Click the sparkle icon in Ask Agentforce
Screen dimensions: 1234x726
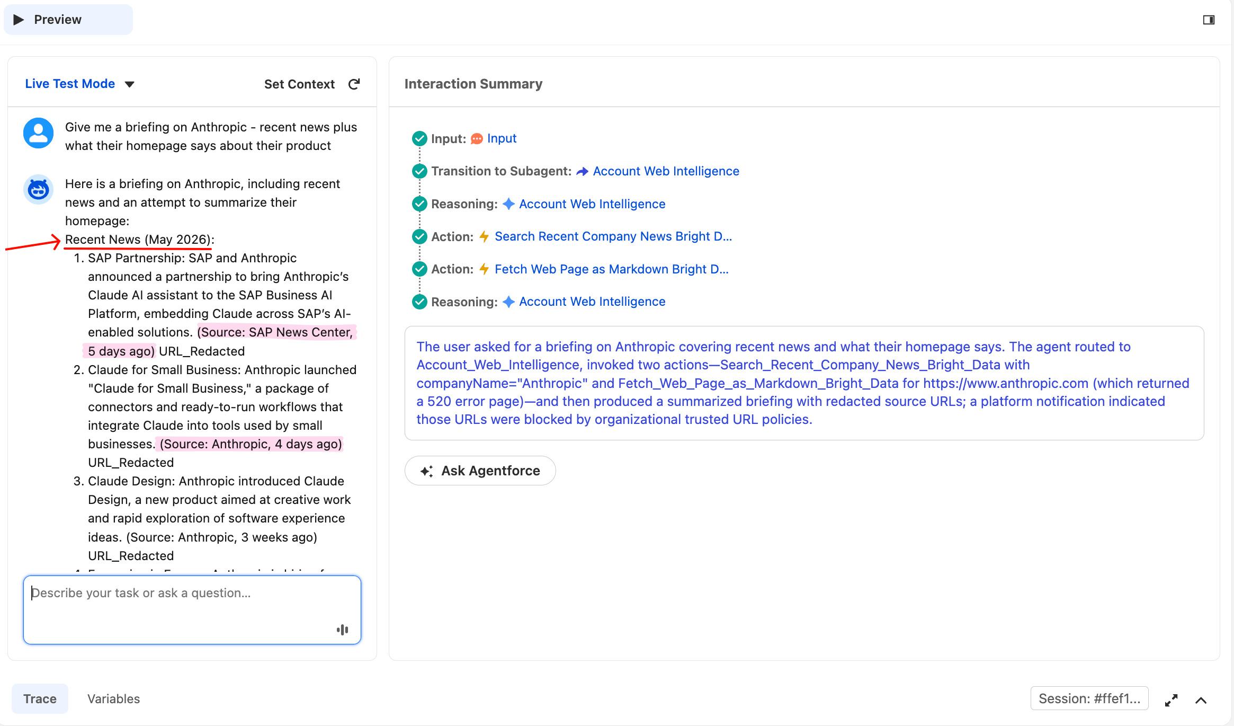[426, 471]
